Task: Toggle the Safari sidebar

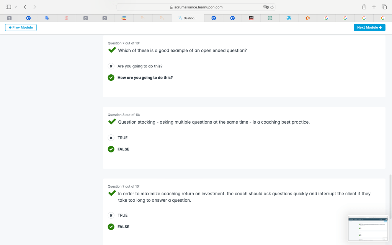Action: 8,7
